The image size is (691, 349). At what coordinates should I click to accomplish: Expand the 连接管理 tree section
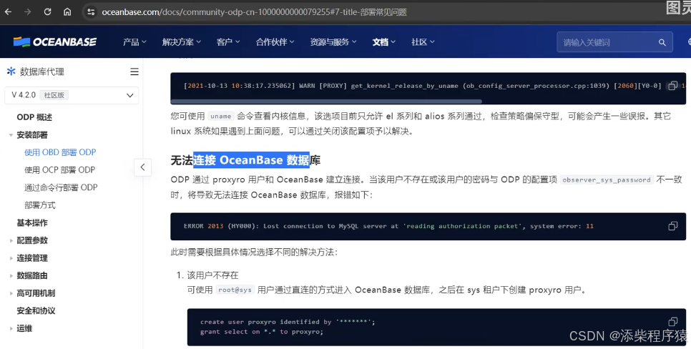(11, 258)
